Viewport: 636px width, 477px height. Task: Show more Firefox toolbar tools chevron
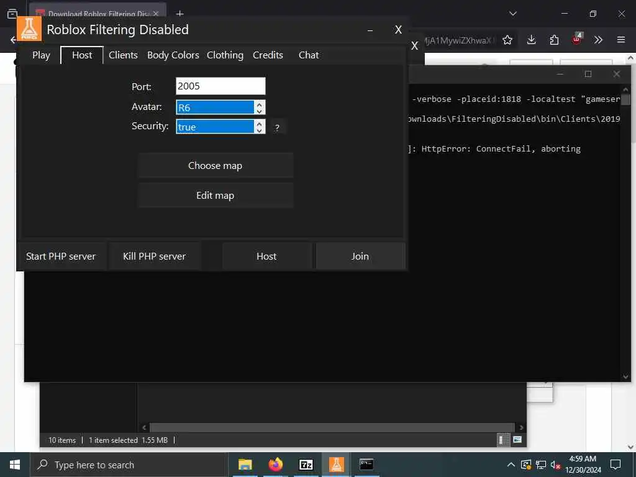598,40
